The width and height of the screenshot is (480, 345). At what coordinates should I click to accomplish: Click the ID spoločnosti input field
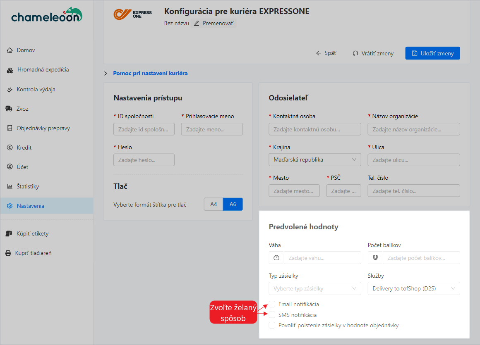click(144, 129)
